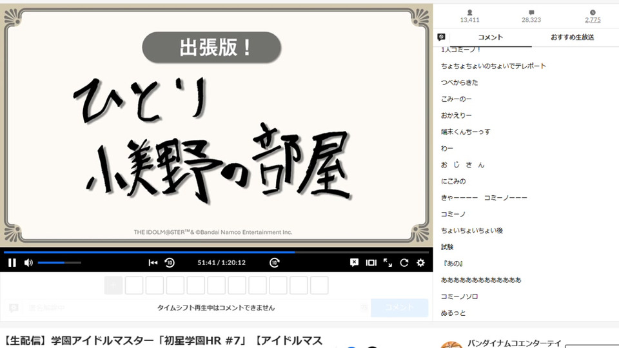Screen dimensions: 619x348
Task: Switch to the おすすめ生放送 tab
Action: point(572,37)
